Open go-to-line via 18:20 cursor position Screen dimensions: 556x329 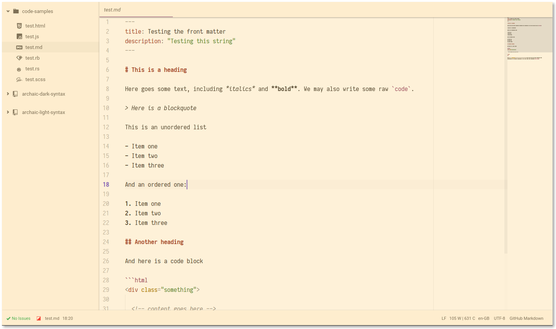tap(68, 318)
